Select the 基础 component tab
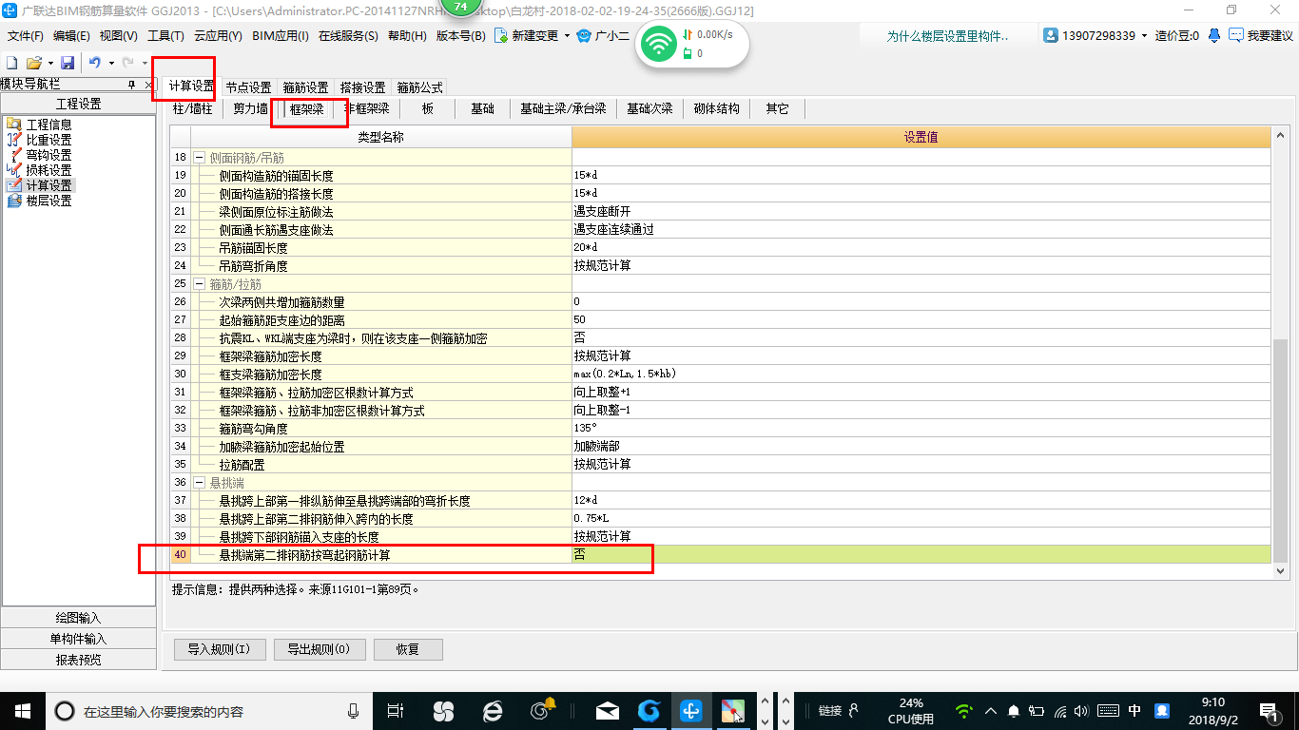Screen dimensions: 1299x730 click(x=483, y=109)
